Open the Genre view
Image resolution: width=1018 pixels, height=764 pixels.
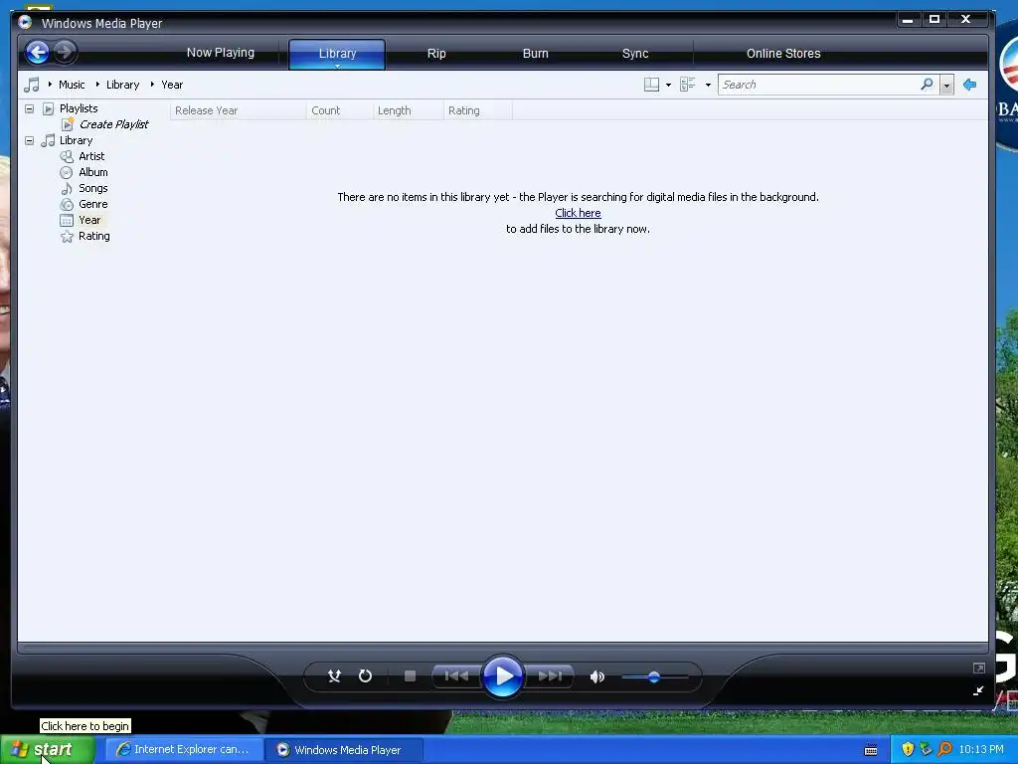coord(93,204)
